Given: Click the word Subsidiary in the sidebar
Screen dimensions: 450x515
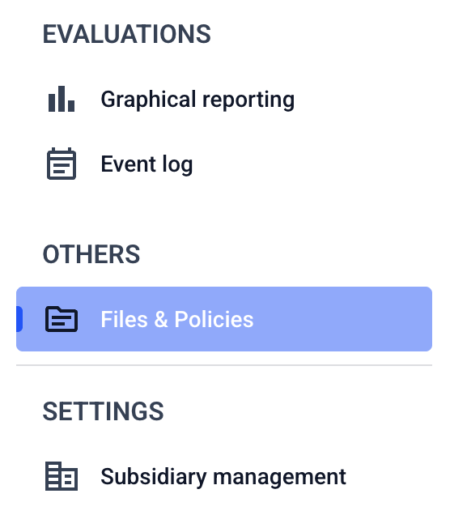Looking at the screenshot, I should pyautogui.click(x=154, y=477).
